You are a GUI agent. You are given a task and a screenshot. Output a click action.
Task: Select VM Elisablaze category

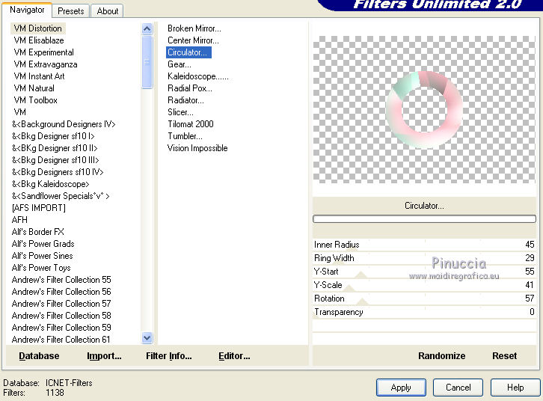click(x=39, y=40)
